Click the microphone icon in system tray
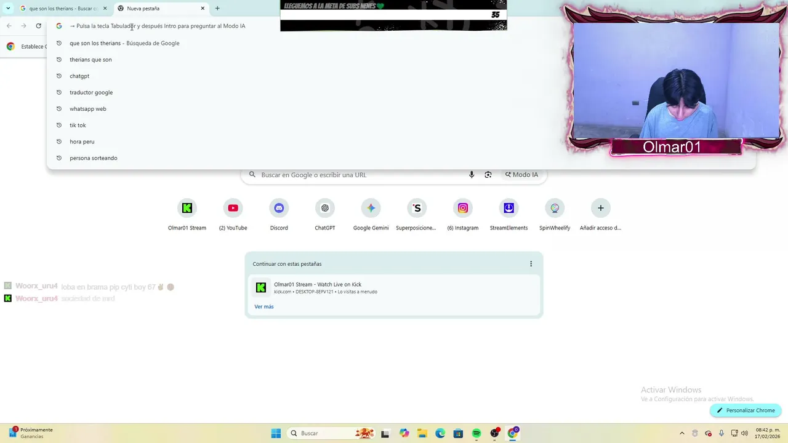Viewport: 788px width, 443px height. point(722,433)
